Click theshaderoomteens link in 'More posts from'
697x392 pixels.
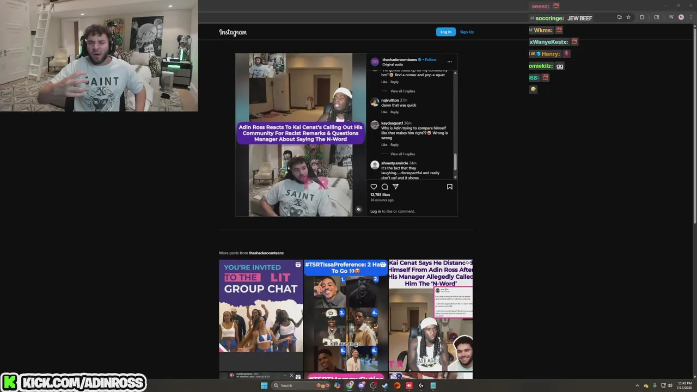click(266, 253)
